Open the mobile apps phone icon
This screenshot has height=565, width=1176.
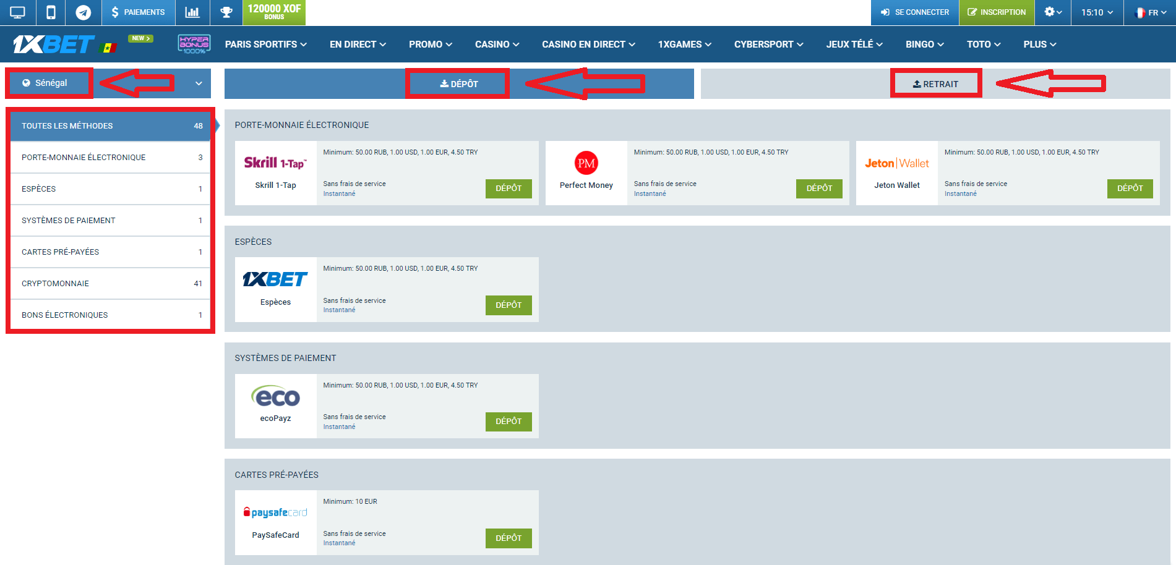[51, 12]
